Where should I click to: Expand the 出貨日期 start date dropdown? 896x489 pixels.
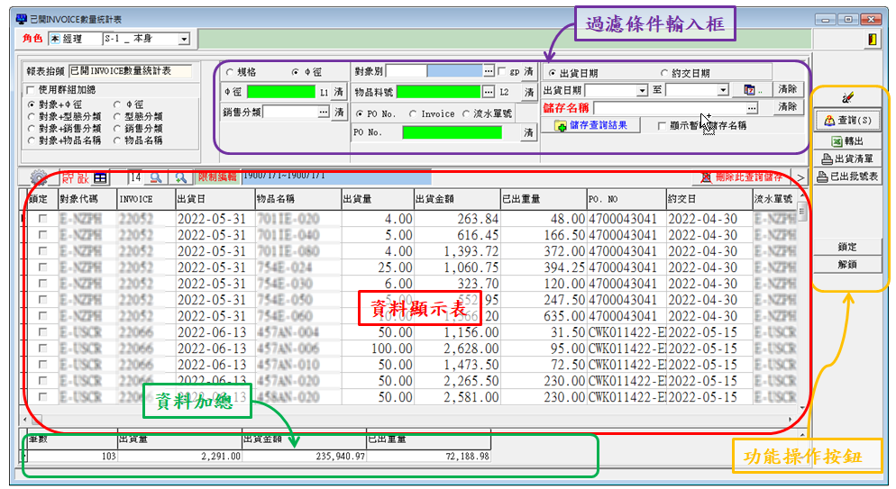click(x=642, y=91)
